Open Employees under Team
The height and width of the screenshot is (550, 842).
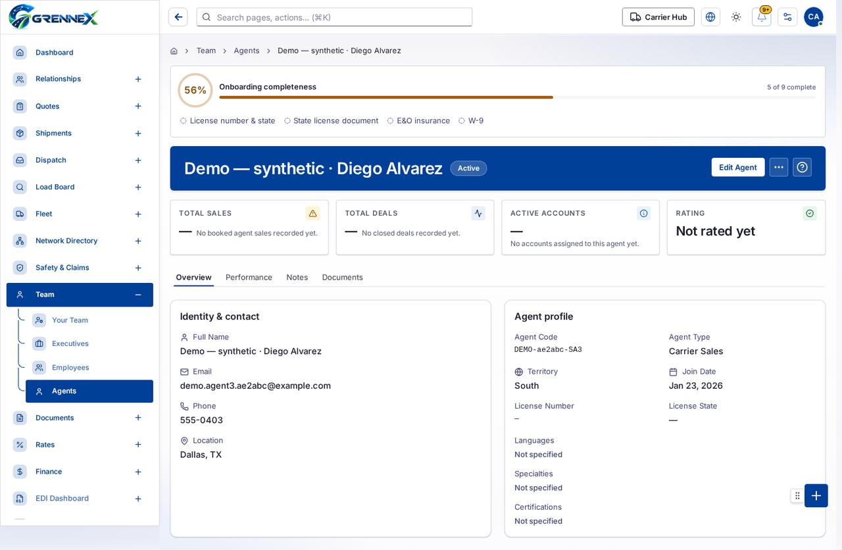(x=89, y=368)
